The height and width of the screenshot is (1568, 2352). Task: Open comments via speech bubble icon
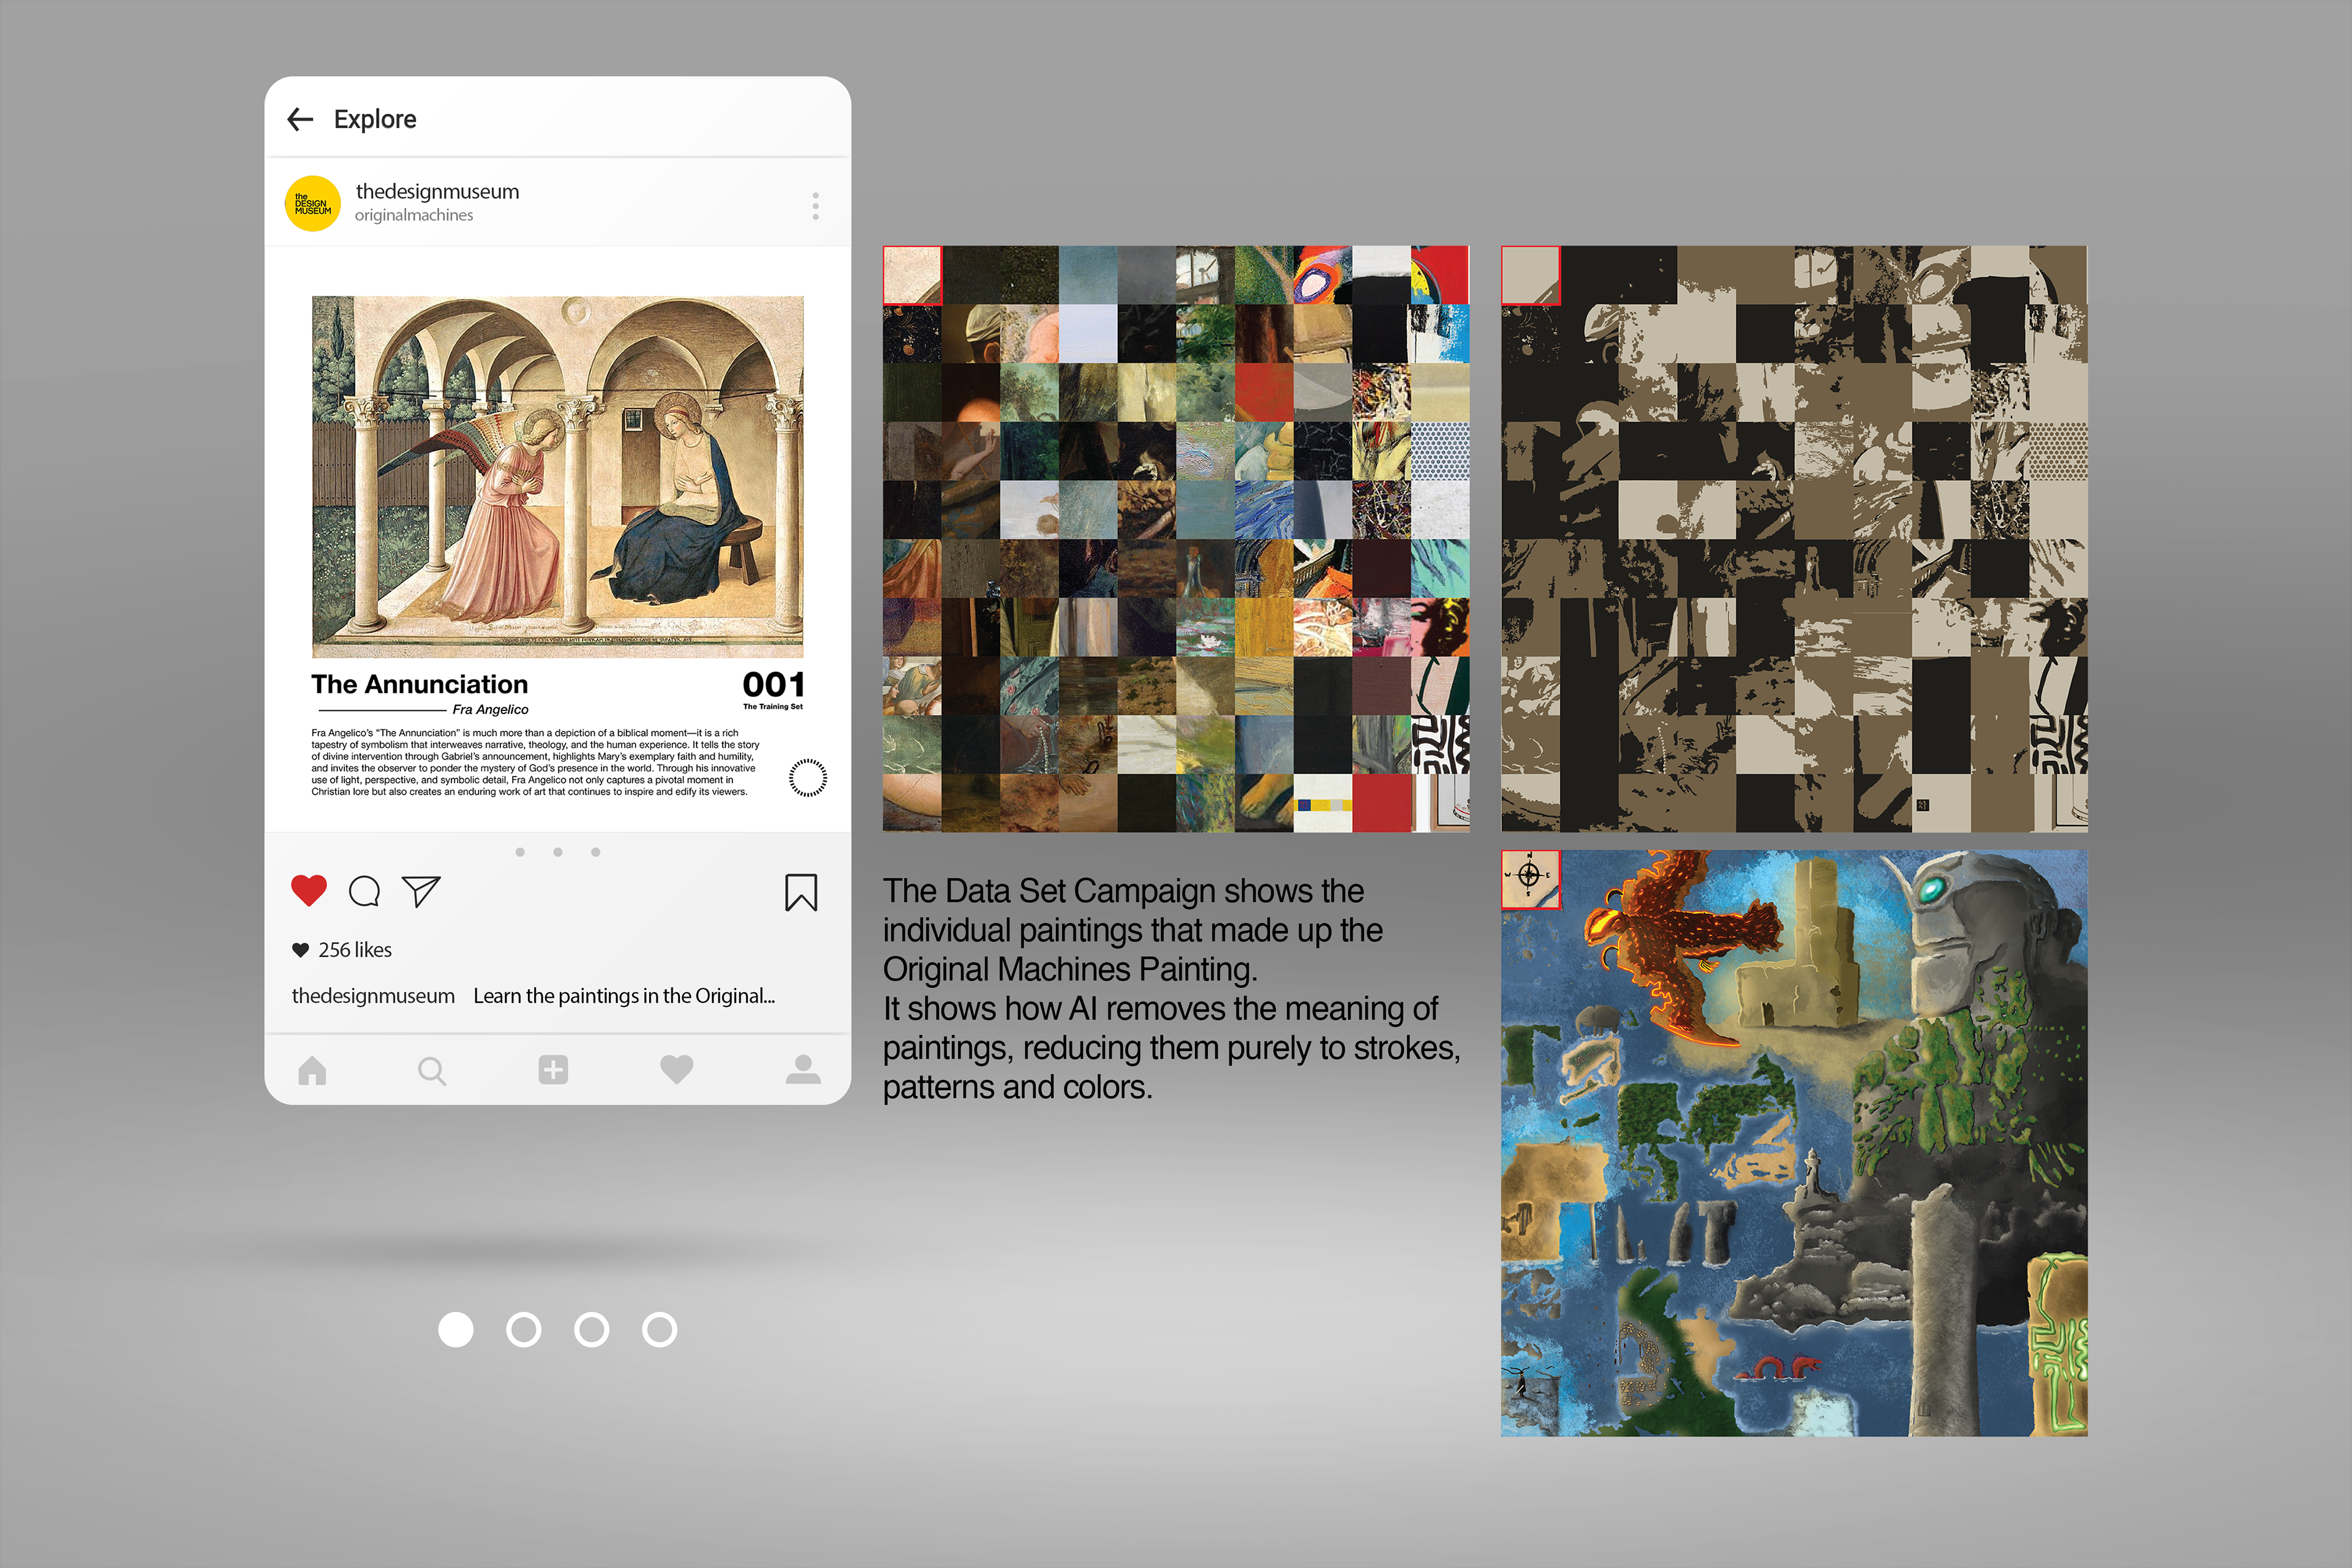[x=364, y=891]
